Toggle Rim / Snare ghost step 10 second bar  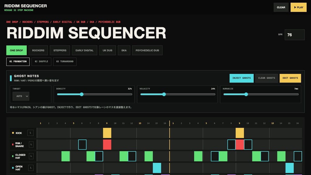coord(248,145)
